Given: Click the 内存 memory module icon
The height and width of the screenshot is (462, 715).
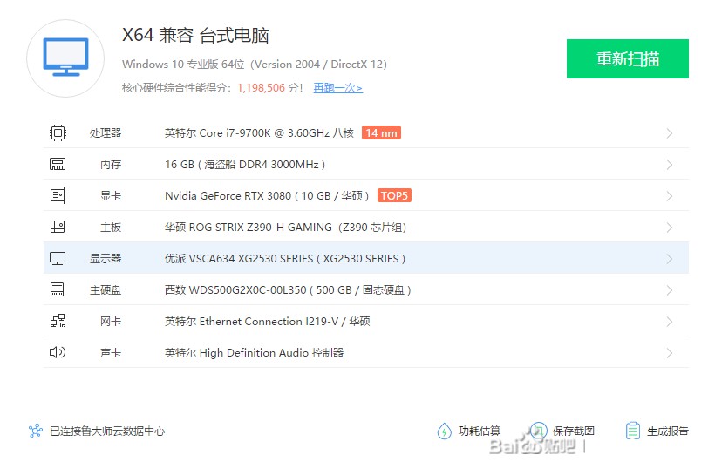Looking at the screenshot, I should point(58,164).
